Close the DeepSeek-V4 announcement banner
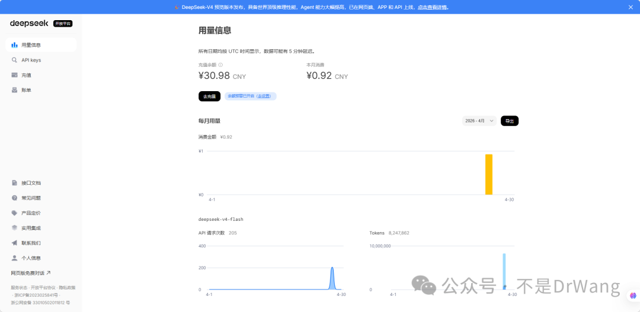640x312 pixels. 631,7
